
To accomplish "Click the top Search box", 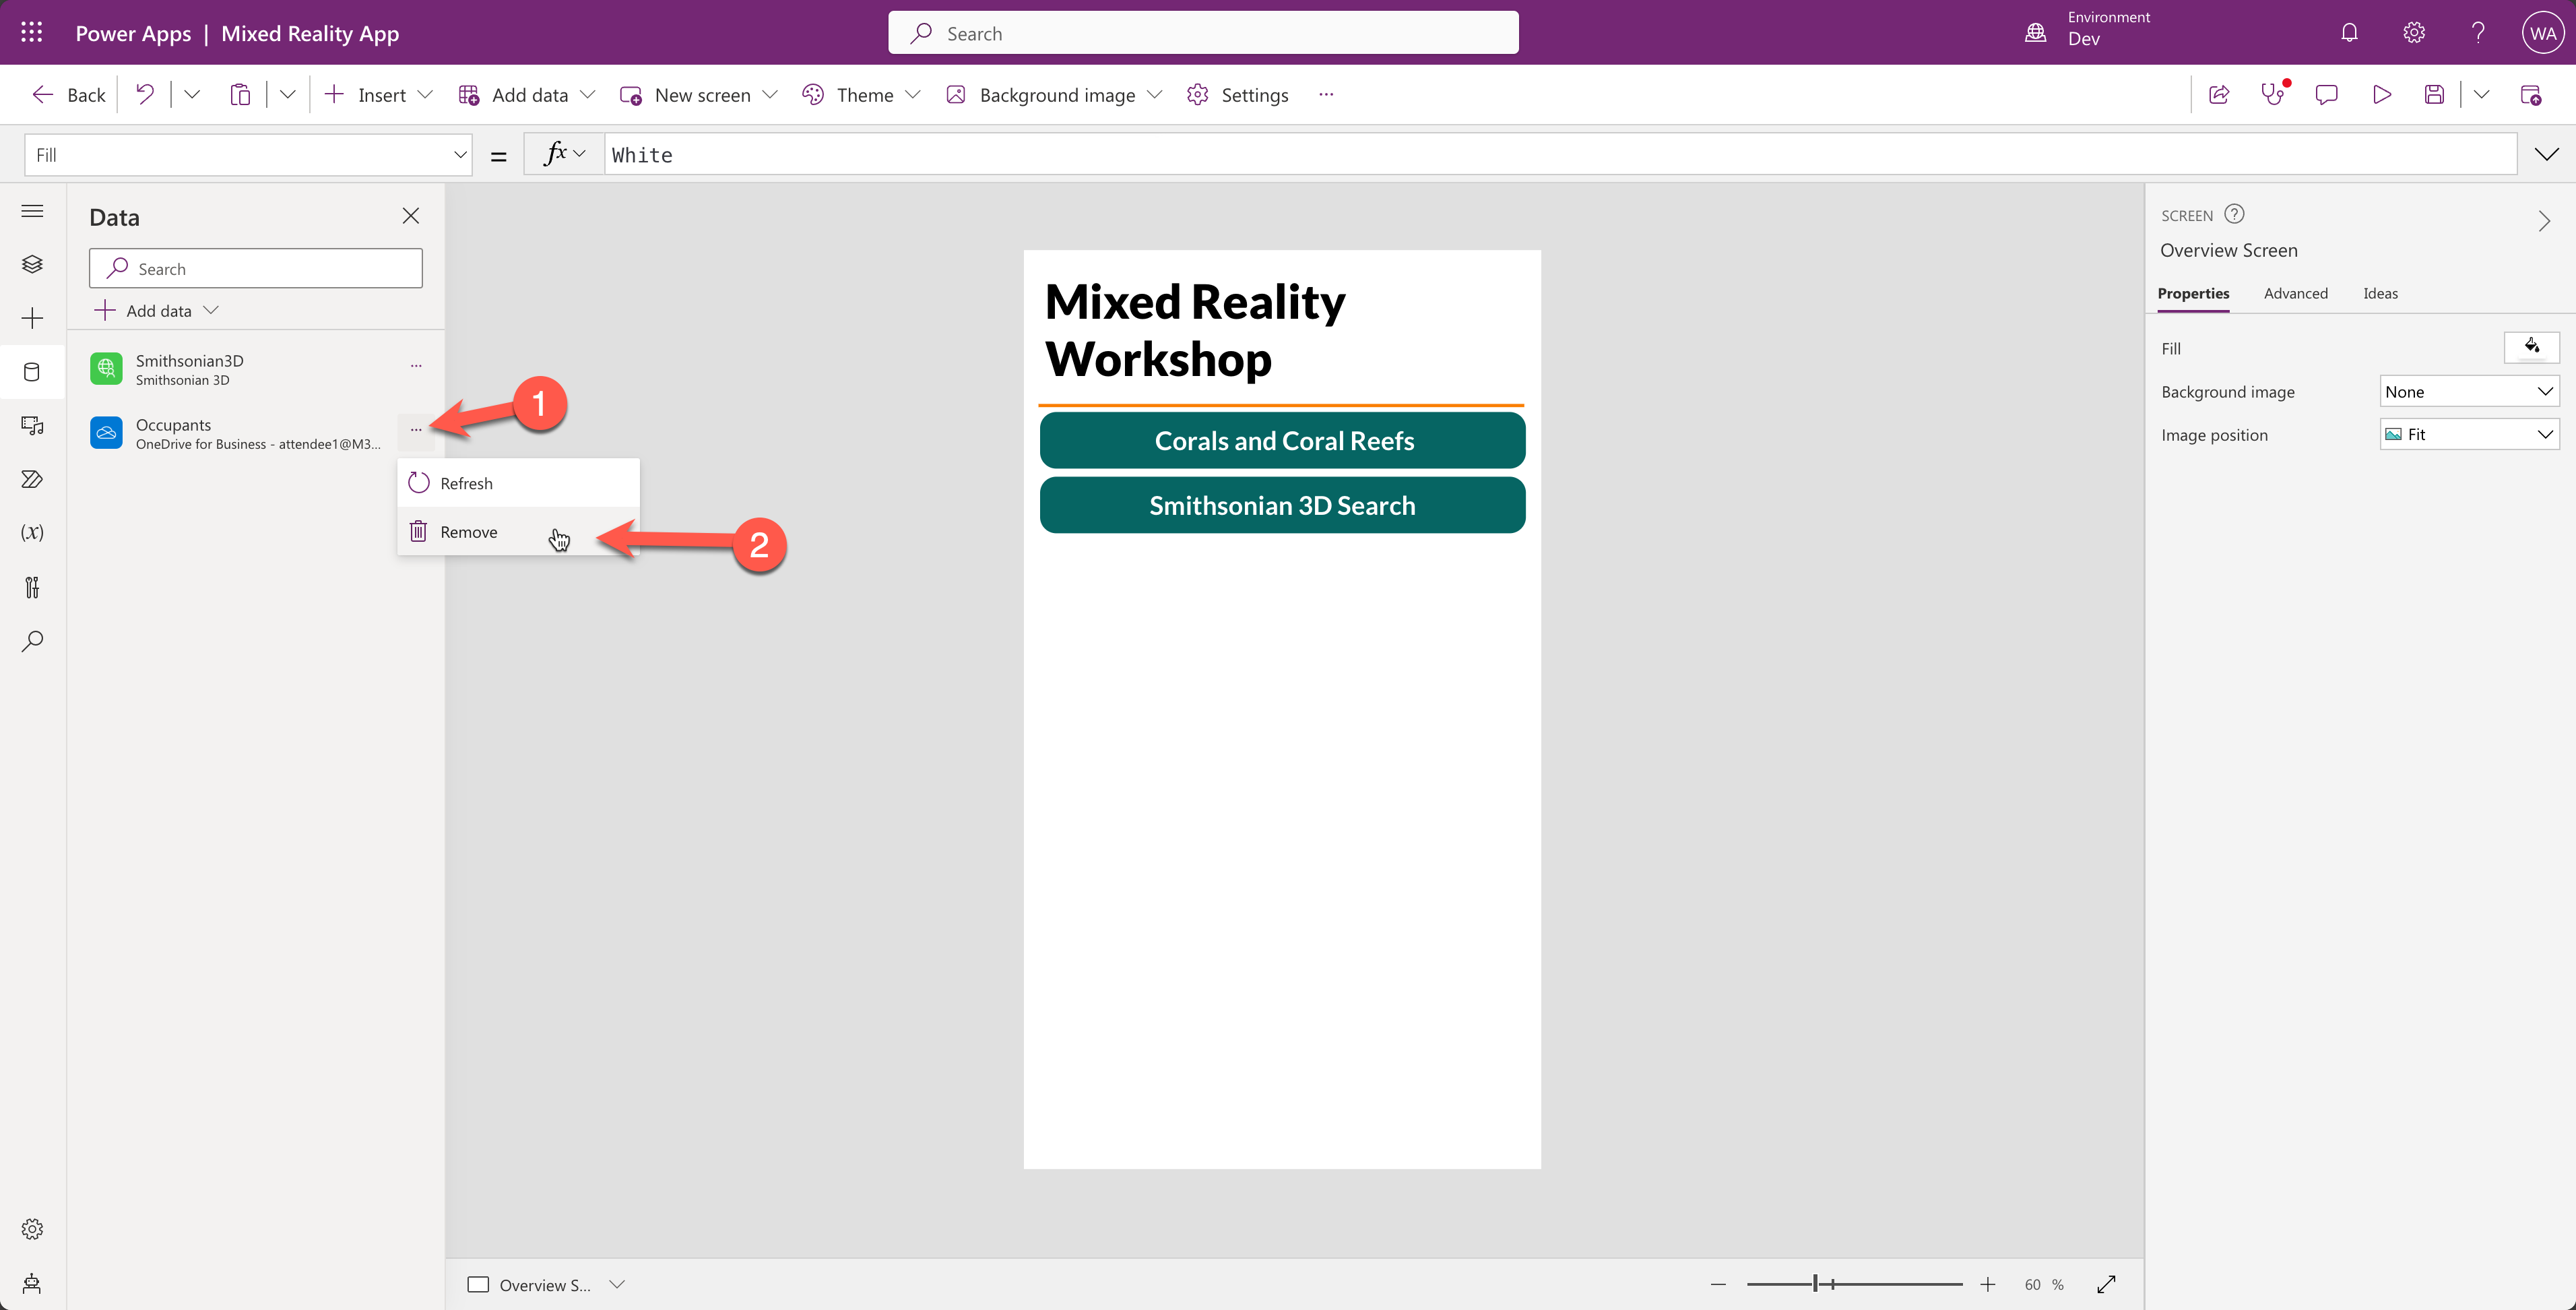I will pyautogui.click(x=1203, y=33).
